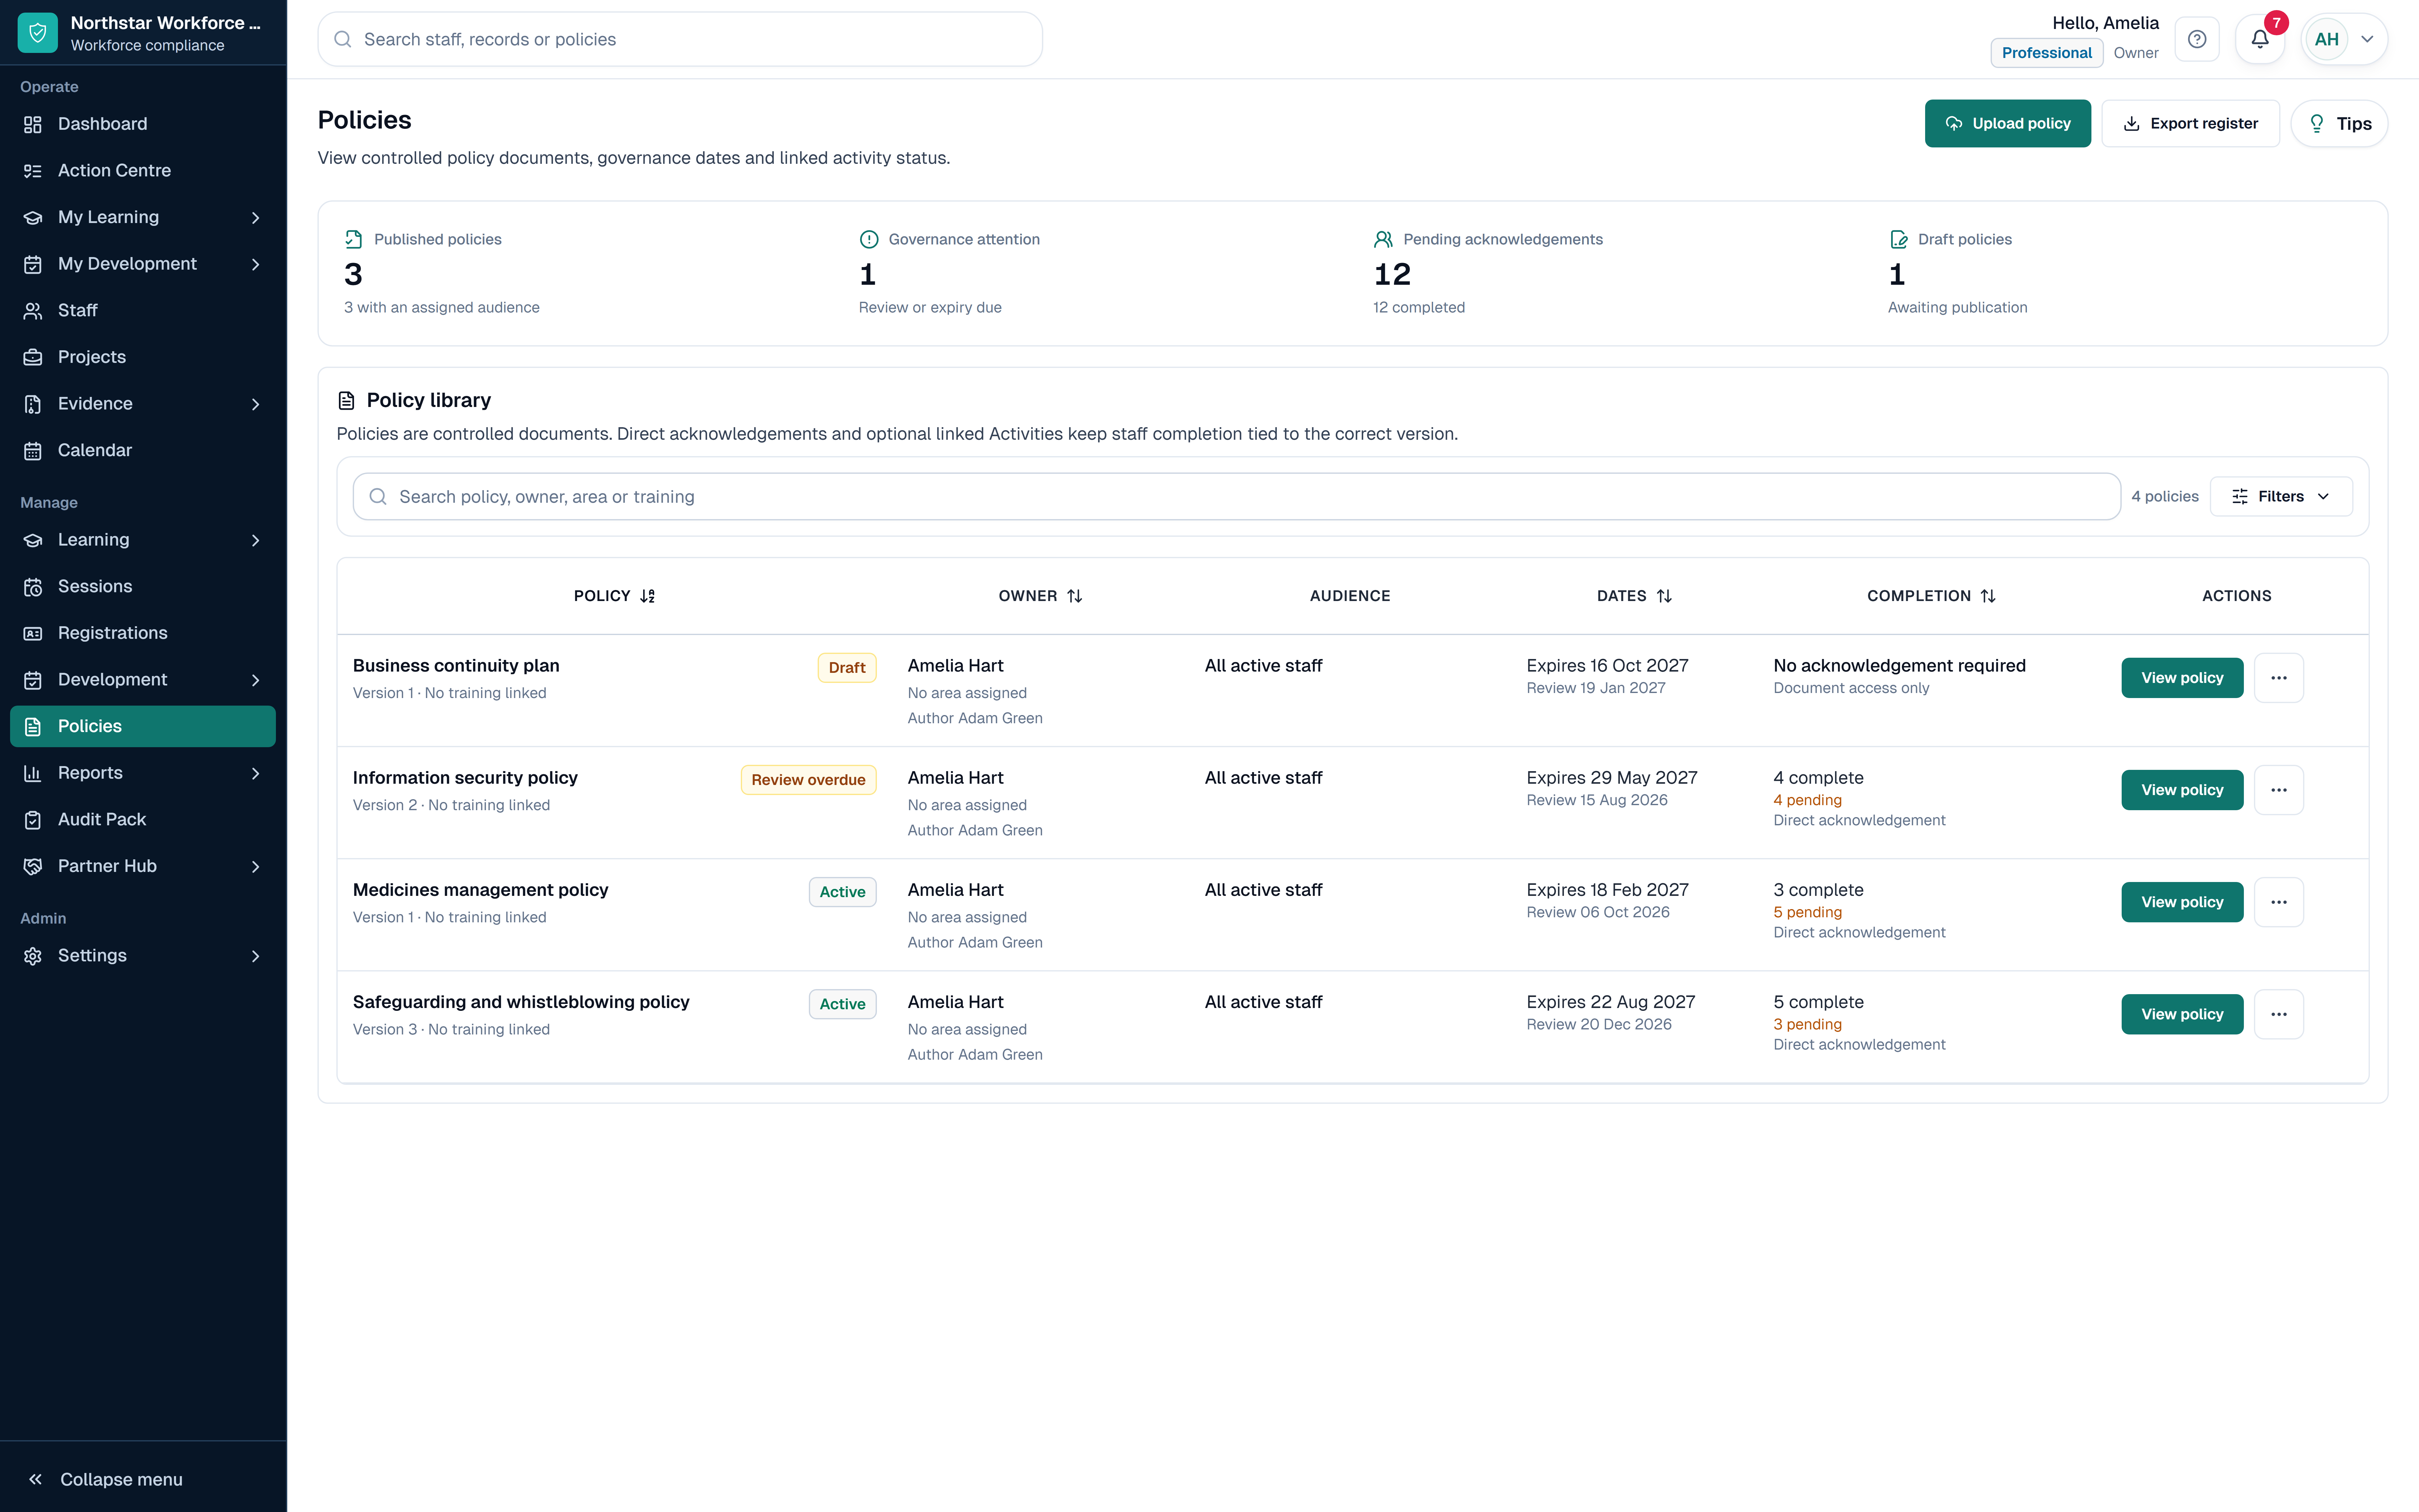Image resolution: width=2419 pixels, height=1512 pixels.
Task: Click the Audit Pack clipboard icon
Action: (x=33, y=820)
